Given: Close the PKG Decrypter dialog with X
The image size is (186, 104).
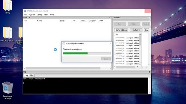Looking at the screenshot, I should [x=110, y=44].
